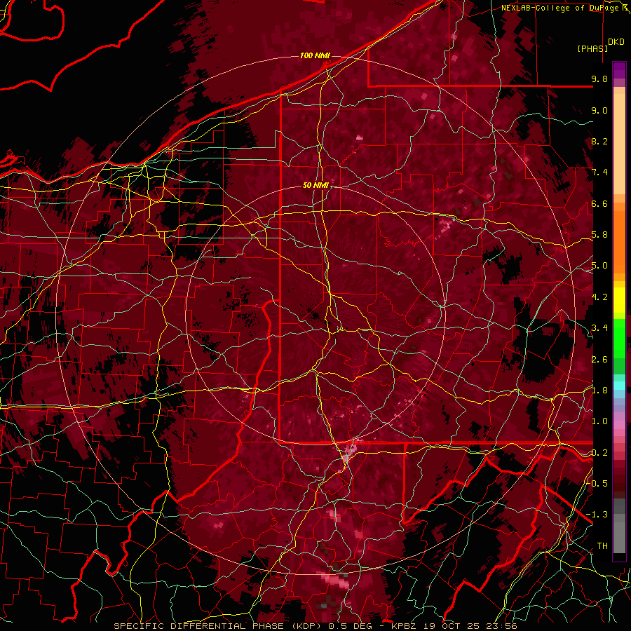Click the 5.0 legend value
This screenshot has width=631, height=631.
pos(599,266)
